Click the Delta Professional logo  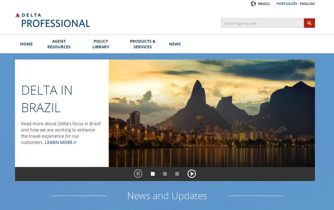(x=52, y=20)
